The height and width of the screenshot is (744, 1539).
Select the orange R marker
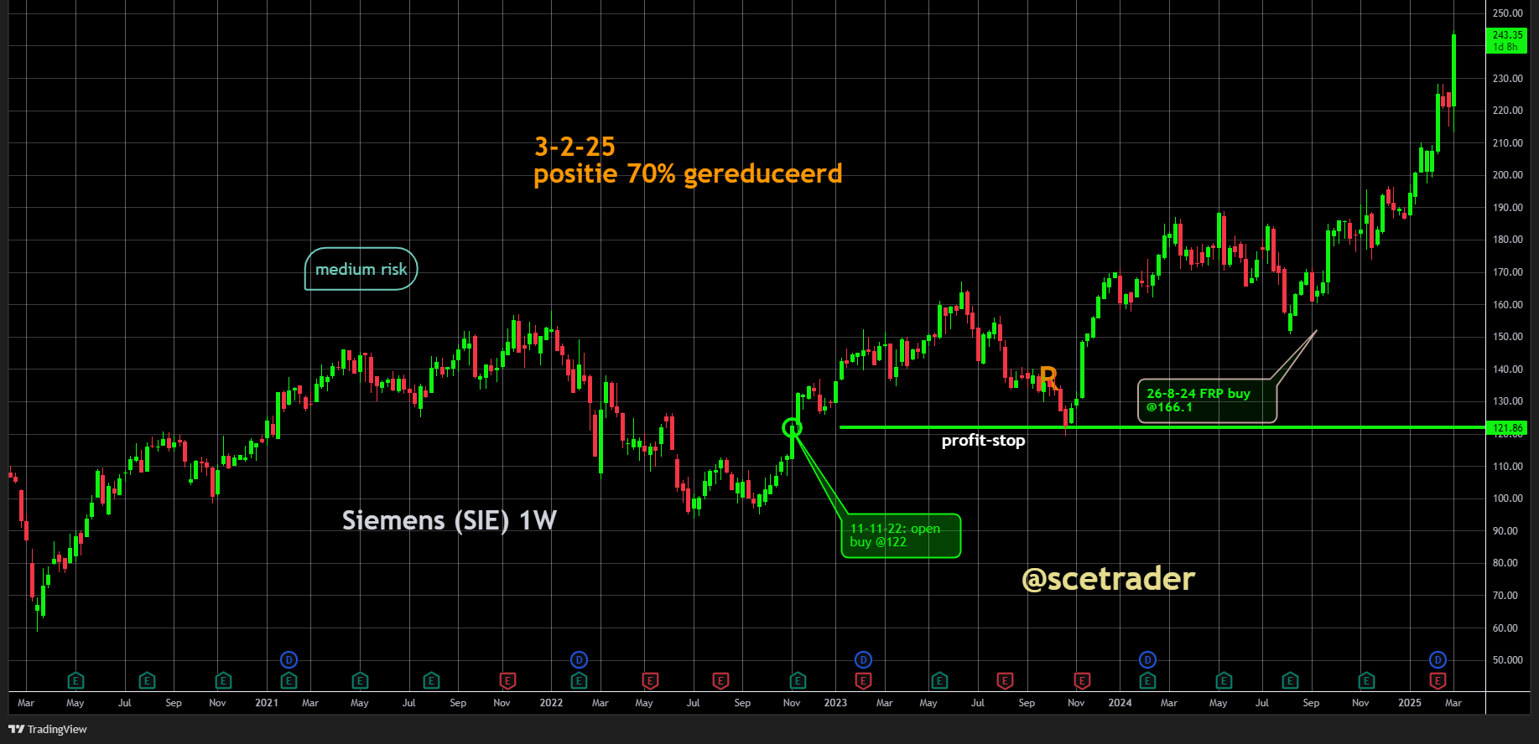1048,376
